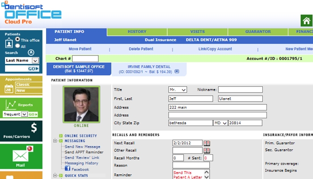Screen dimensions: 313x179
Task: Click the address field '222 main'
Action: click(x=218, y=107)
